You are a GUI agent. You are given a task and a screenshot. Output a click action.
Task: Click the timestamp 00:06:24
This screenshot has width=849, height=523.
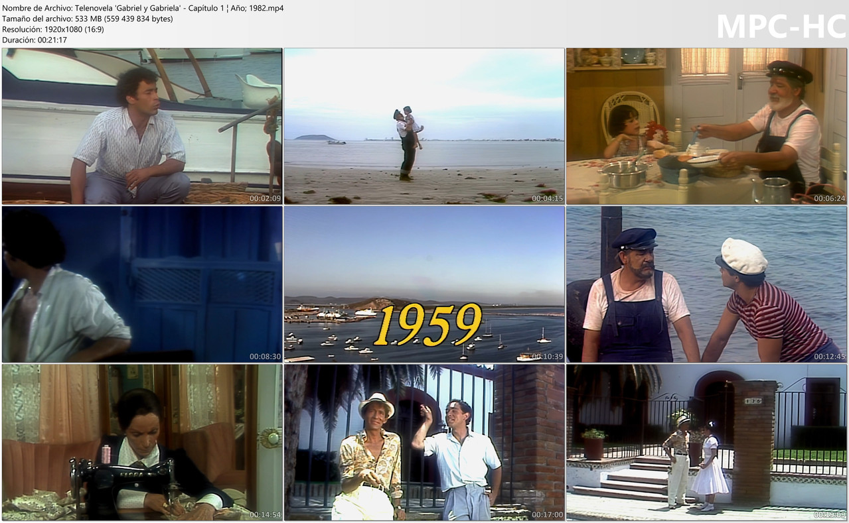(830, 198)
